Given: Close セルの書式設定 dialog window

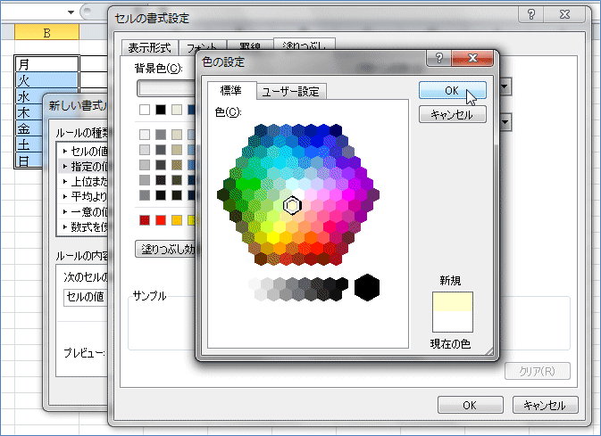Looking at the screenshot, I should coord(564,14).
